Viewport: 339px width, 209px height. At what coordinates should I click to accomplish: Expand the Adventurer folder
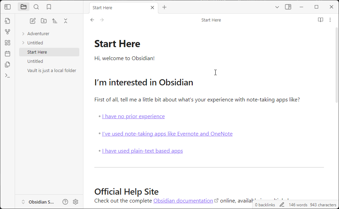[x=23, y=34]
